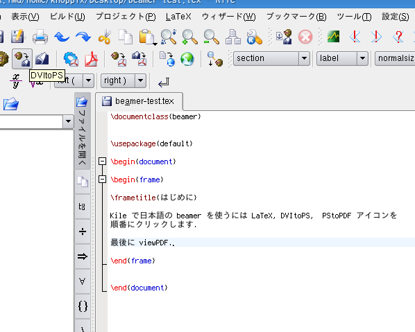Click the LaTeX to Web icon

tap(167, 59)
